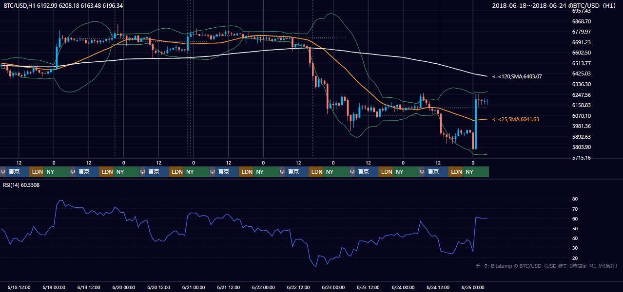Click price axis value 6691.23
Image resolution: width=623 pixels, height=292 pixels.
tap(582, 42)
